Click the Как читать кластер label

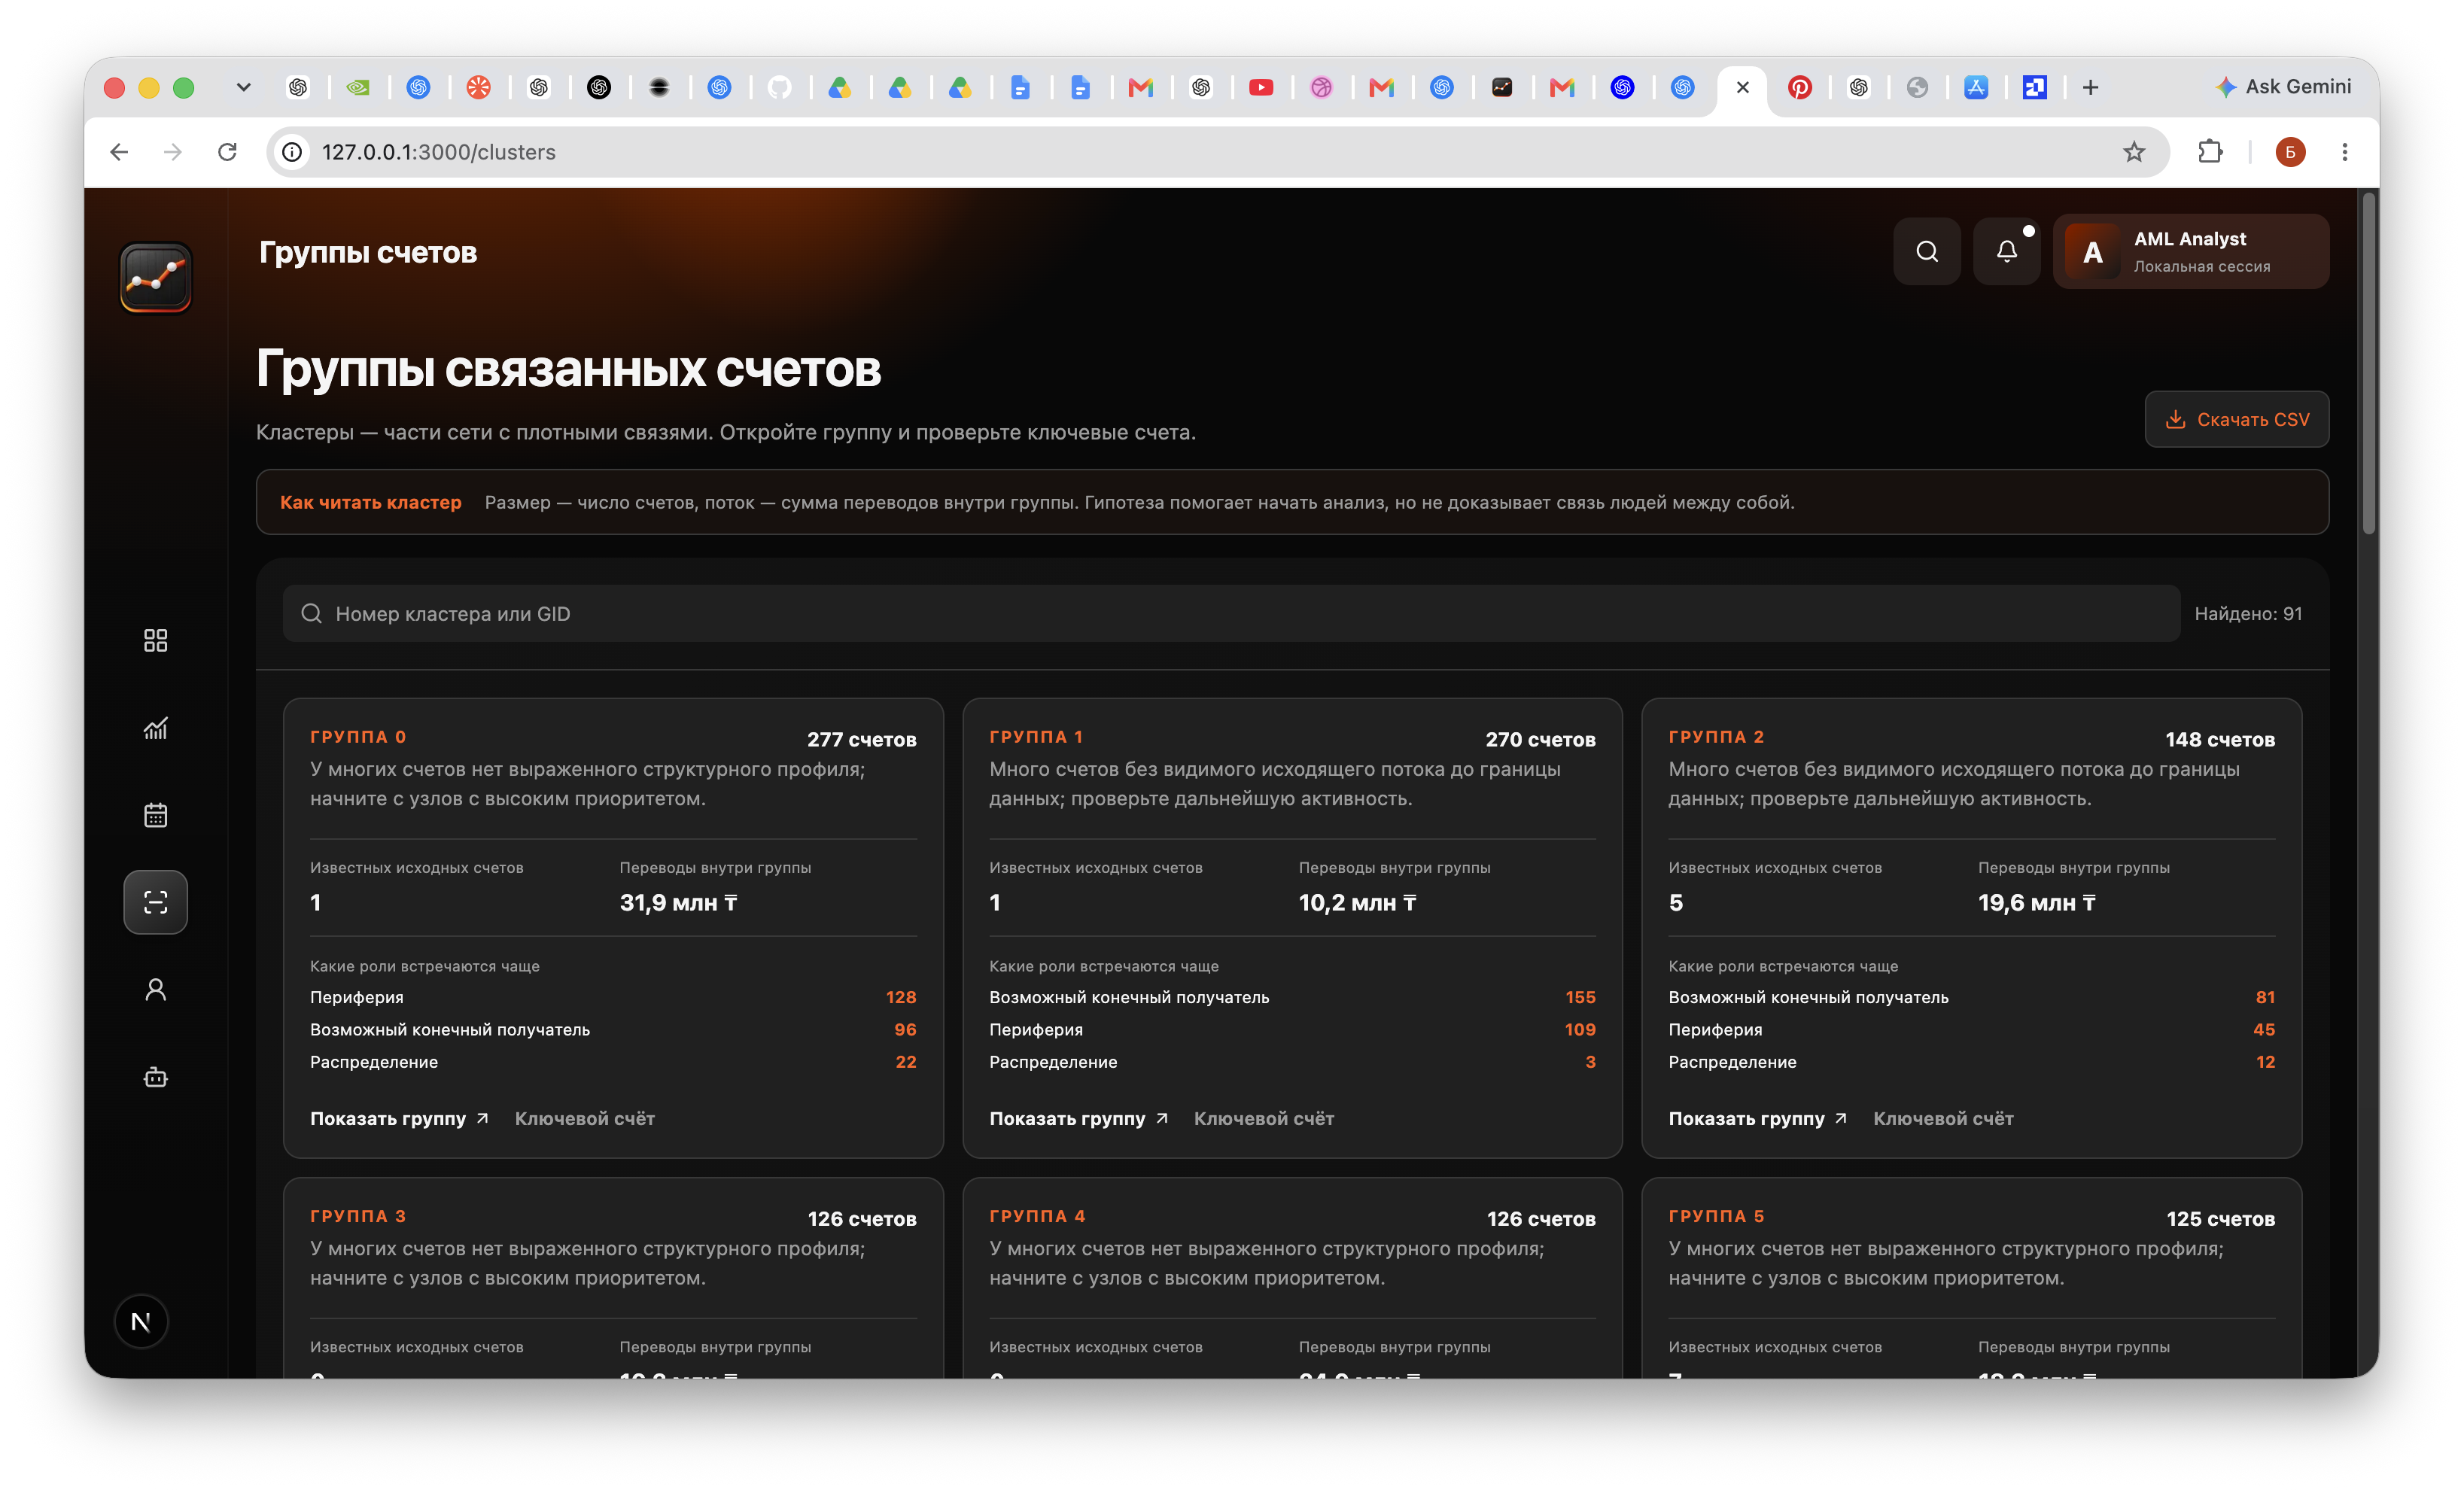[370, 502]
